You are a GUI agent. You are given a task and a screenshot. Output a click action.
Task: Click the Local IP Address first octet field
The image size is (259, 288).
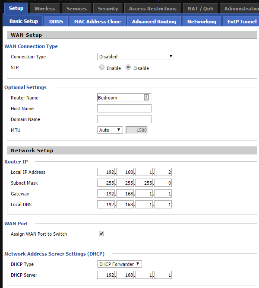(106, 172)
